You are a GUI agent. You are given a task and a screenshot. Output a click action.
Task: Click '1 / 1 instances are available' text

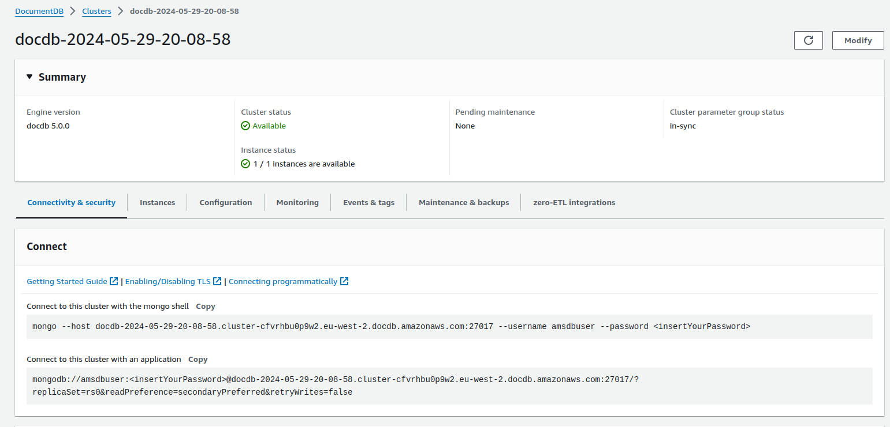coord(304,164)
